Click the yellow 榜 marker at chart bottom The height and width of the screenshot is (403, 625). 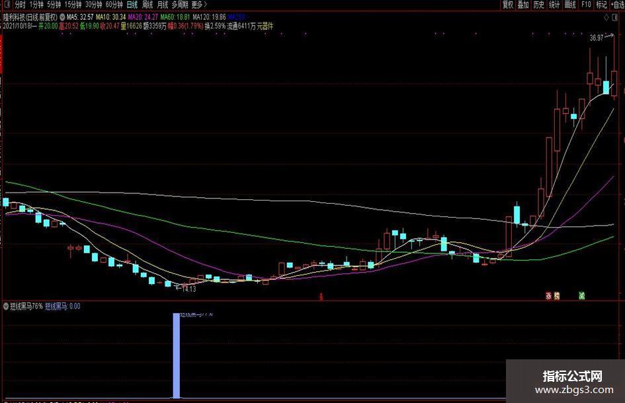557,296
